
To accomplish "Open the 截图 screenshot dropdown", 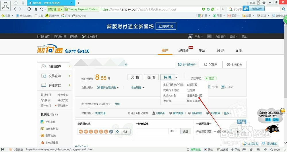I will pos(248,16).
